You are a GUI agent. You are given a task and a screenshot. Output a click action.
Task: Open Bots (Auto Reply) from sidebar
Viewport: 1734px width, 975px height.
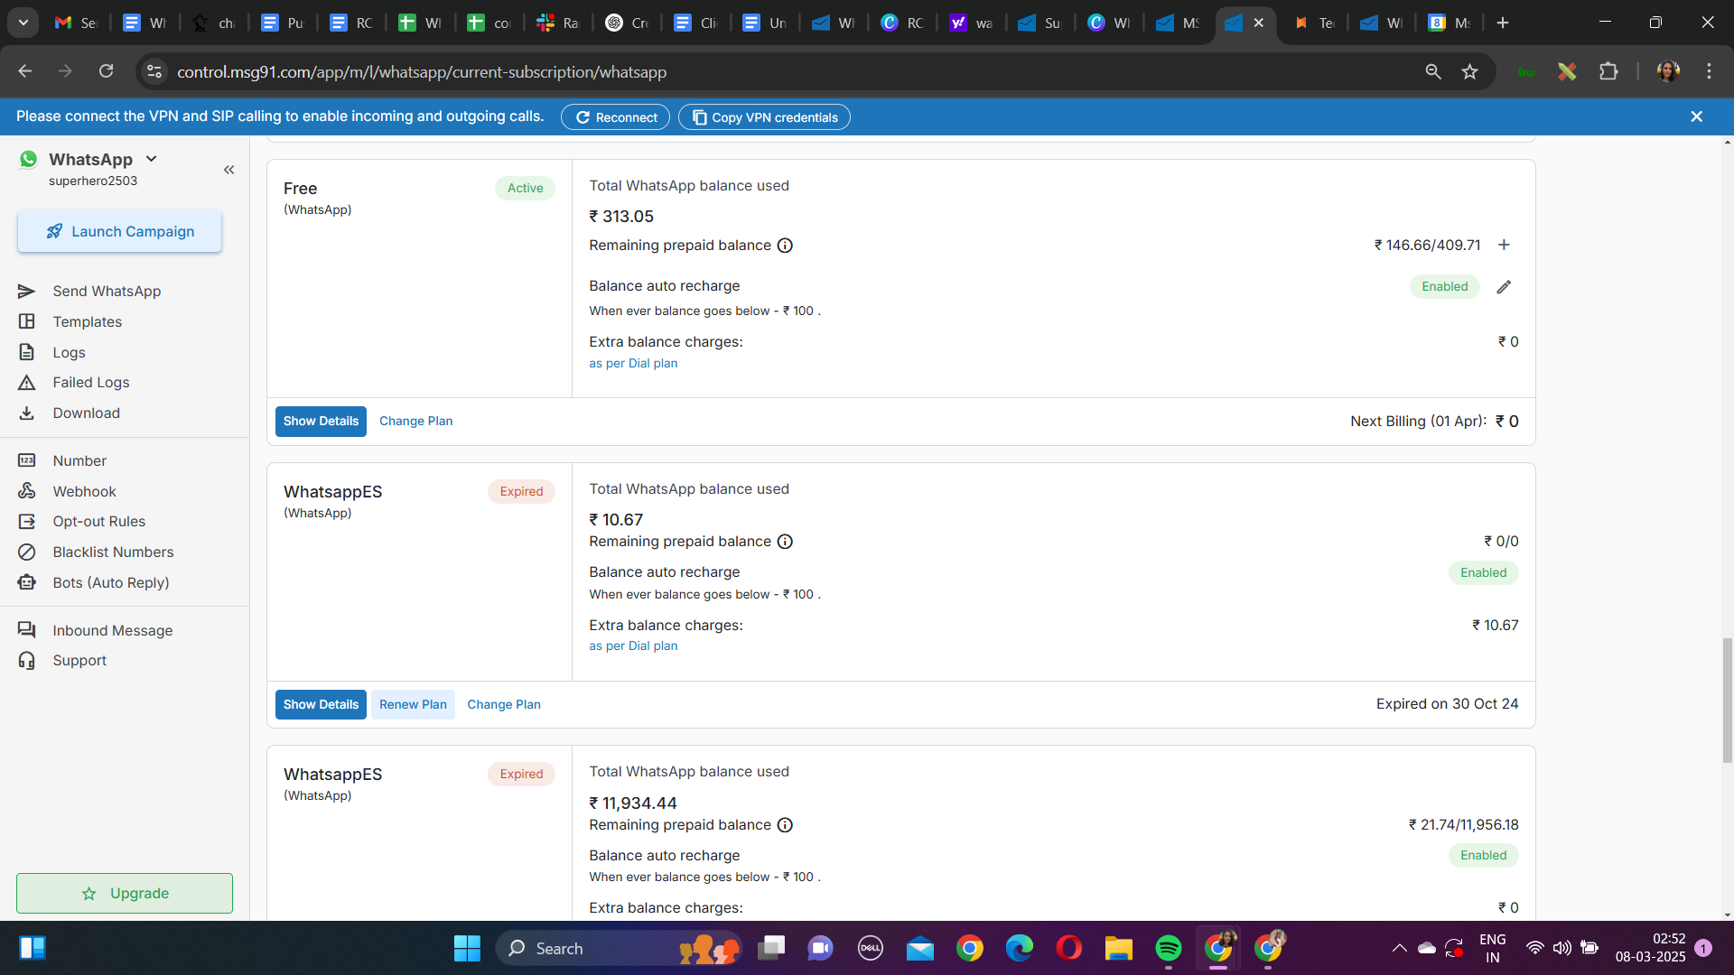tap(110, 582)
